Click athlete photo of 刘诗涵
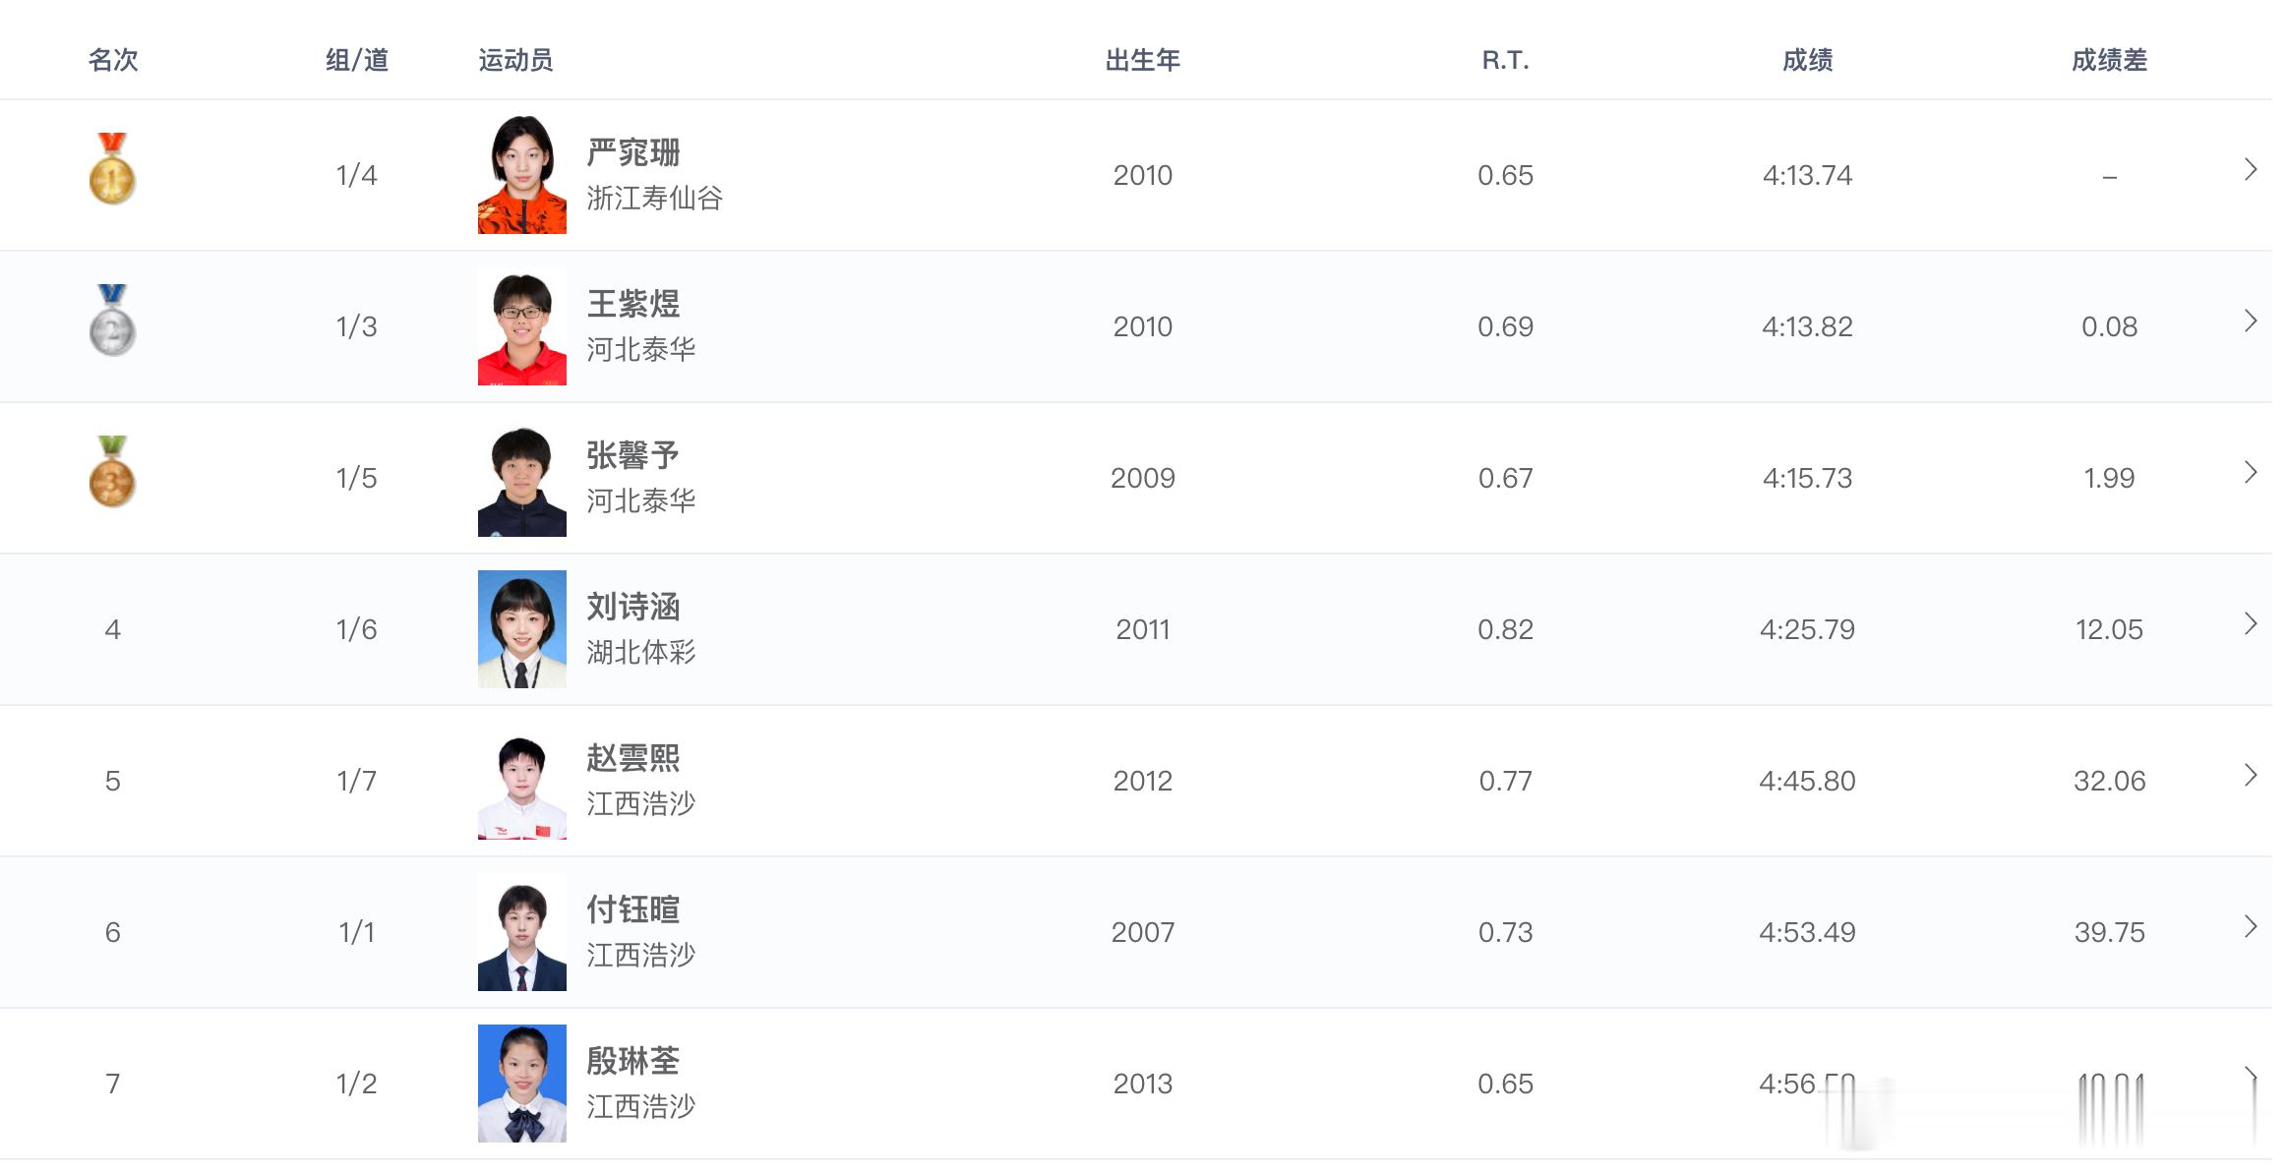The image size is (2288, 1172). point(522,629)
